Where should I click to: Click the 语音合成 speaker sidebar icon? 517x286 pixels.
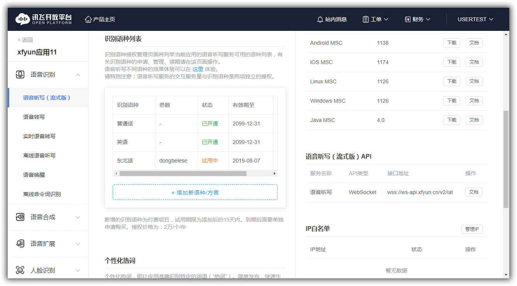tap(20, 217)
